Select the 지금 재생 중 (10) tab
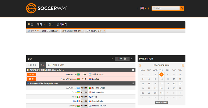 (x=56, y=65)
